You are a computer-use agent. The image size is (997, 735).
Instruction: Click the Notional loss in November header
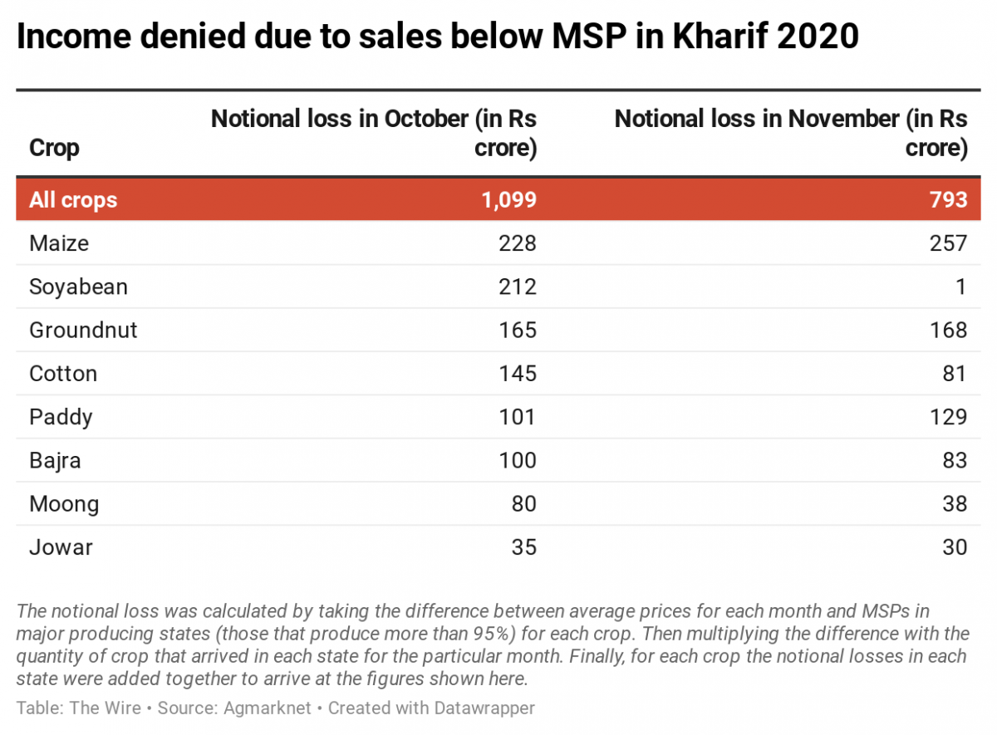[791, 133]
